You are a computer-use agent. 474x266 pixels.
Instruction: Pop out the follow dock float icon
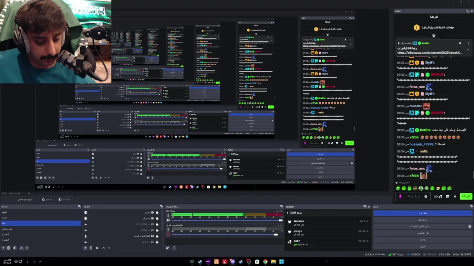[x=365, y=207]
